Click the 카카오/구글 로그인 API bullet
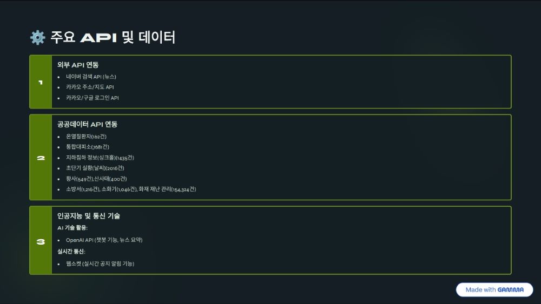The width and height of the screenshot is (541, 304). [x=92, y=98]
